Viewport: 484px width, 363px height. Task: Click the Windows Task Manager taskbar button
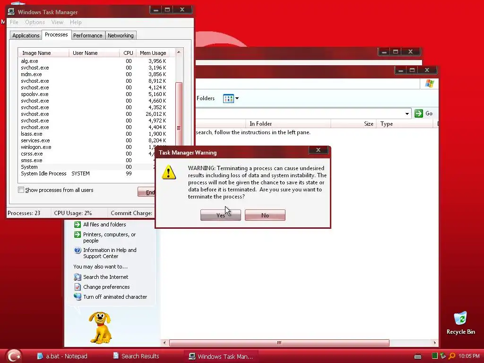pos(221,356)
